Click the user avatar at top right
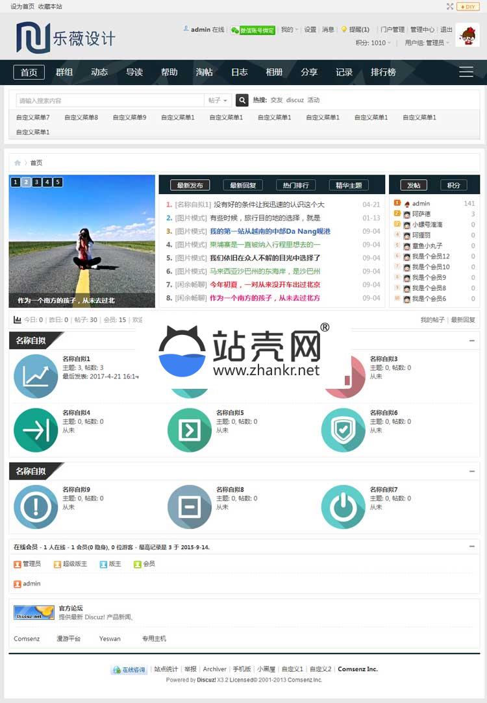Screen dimensions: 487x703 tap(468, 36)
